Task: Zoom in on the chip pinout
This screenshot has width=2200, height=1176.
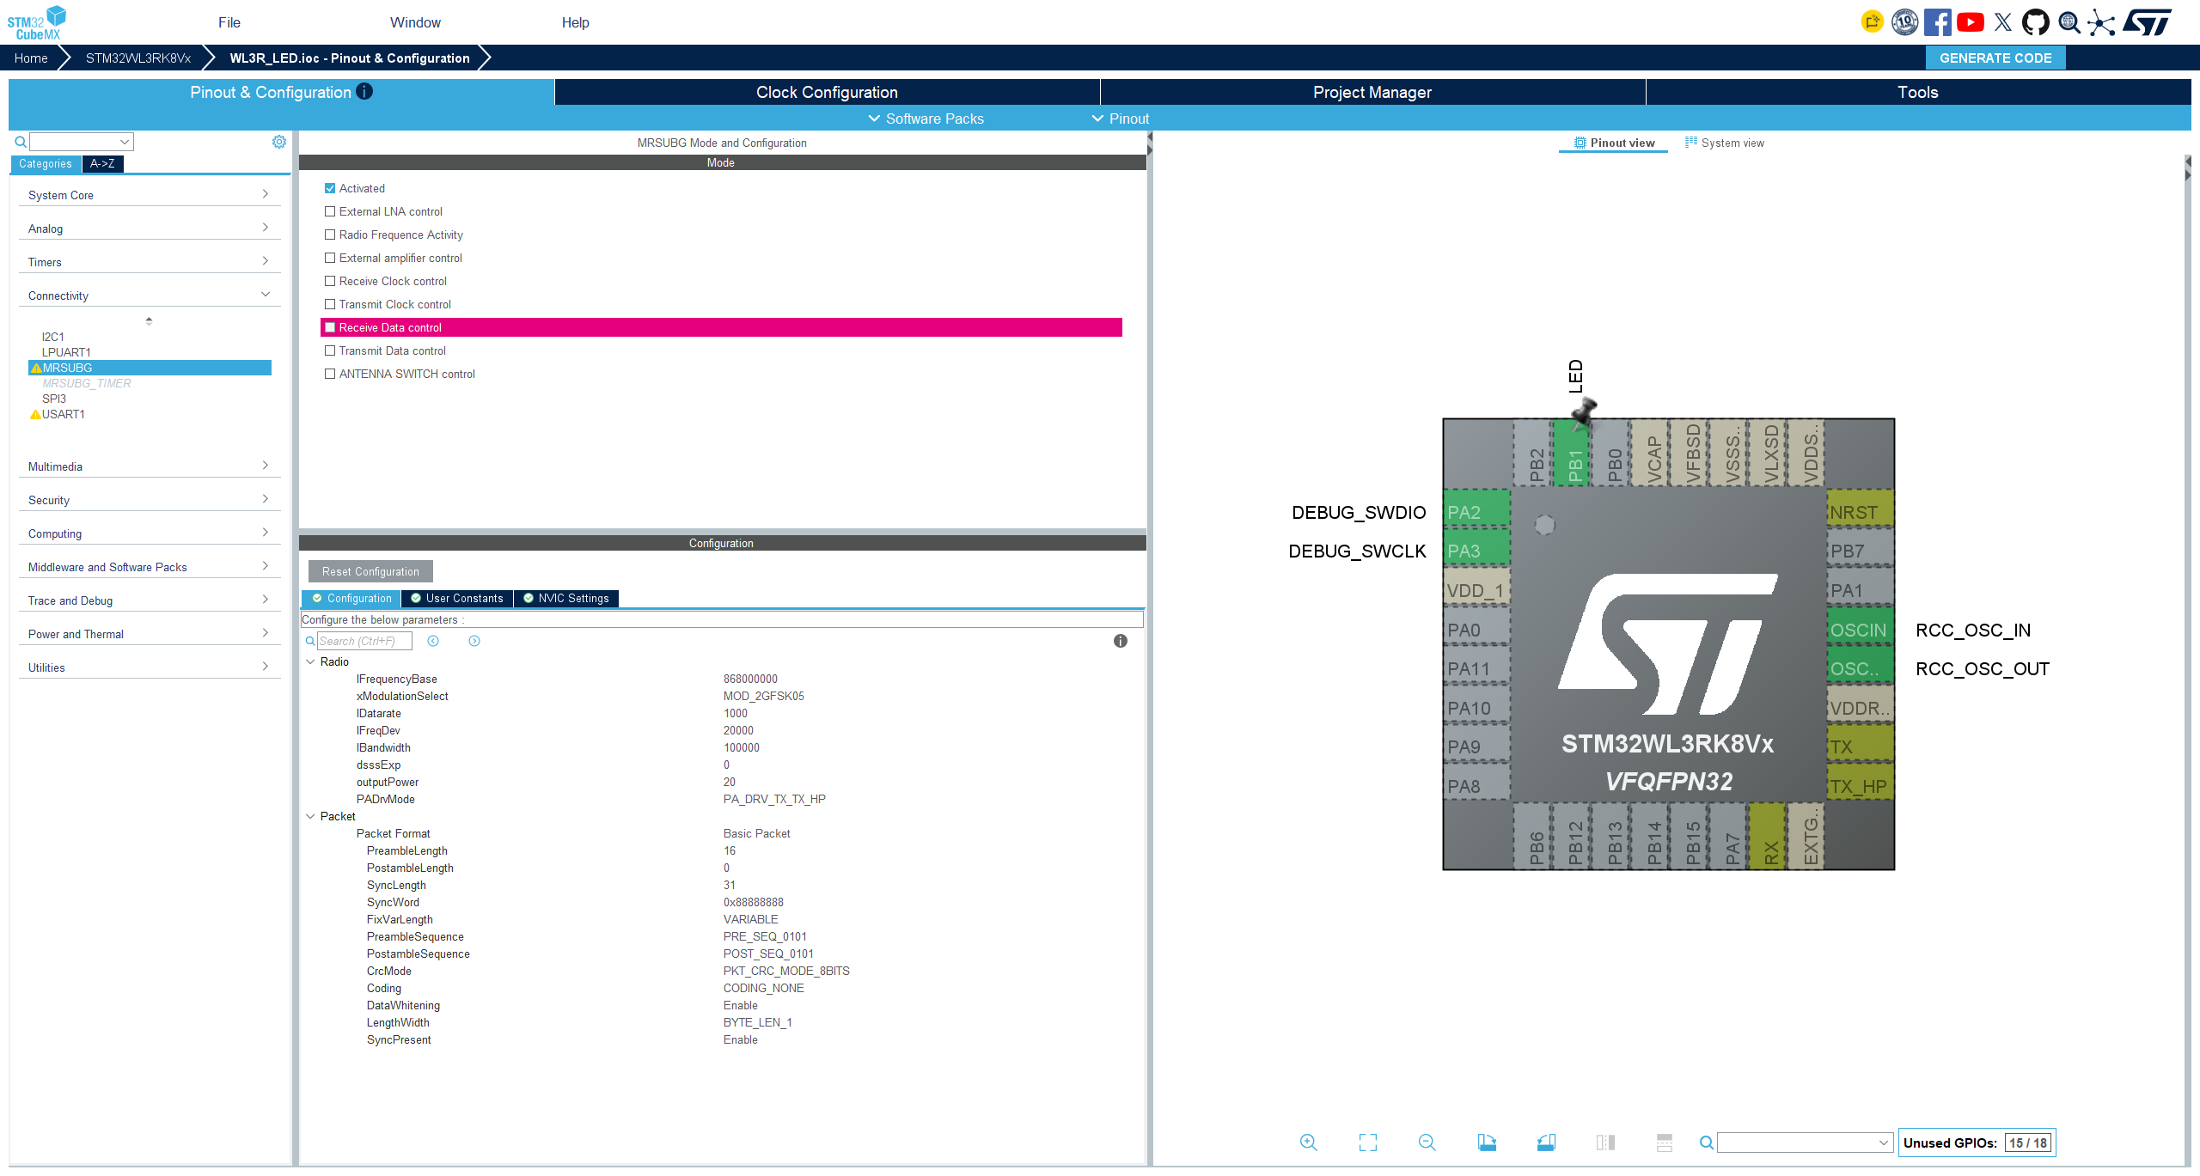Action: pyautogui.click(x=1308, y=1142)
